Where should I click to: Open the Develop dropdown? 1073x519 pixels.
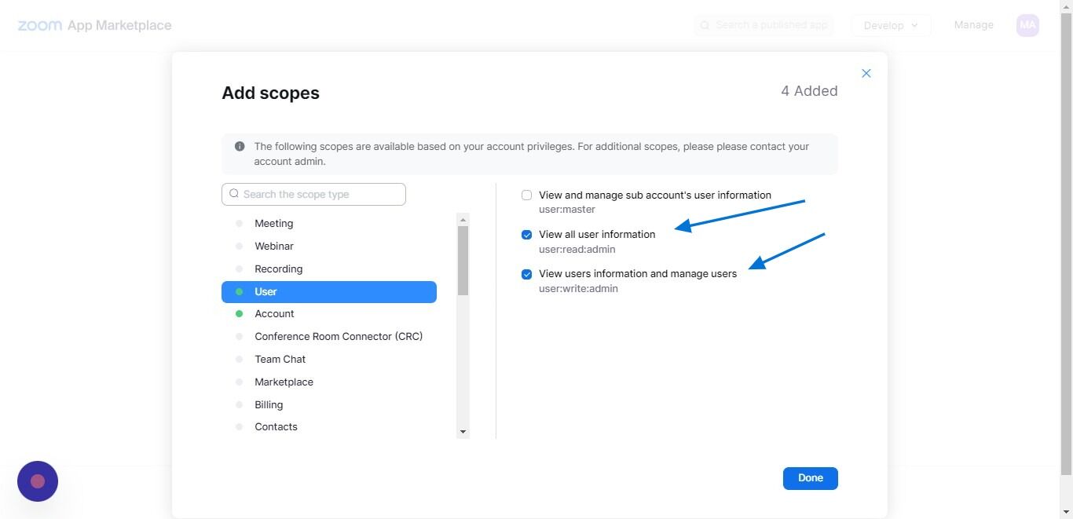click(x=891, y=25)
